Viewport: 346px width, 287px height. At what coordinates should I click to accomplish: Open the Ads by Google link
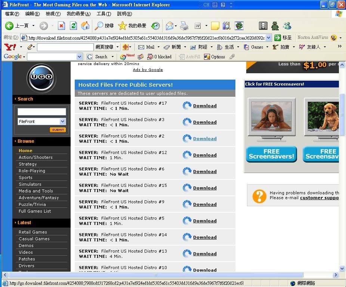148,70
